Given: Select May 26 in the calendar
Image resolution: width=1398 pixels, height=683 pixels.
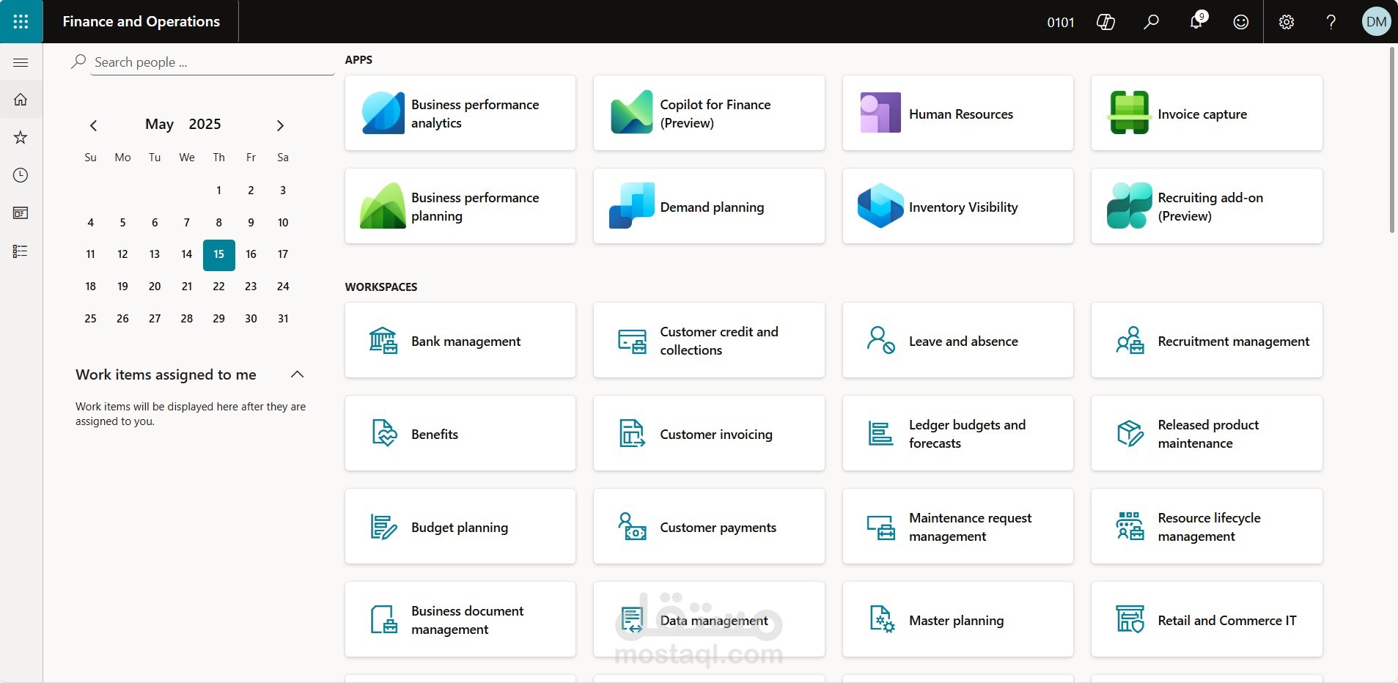Looking at the screenshot, I should tap(122, 319).
